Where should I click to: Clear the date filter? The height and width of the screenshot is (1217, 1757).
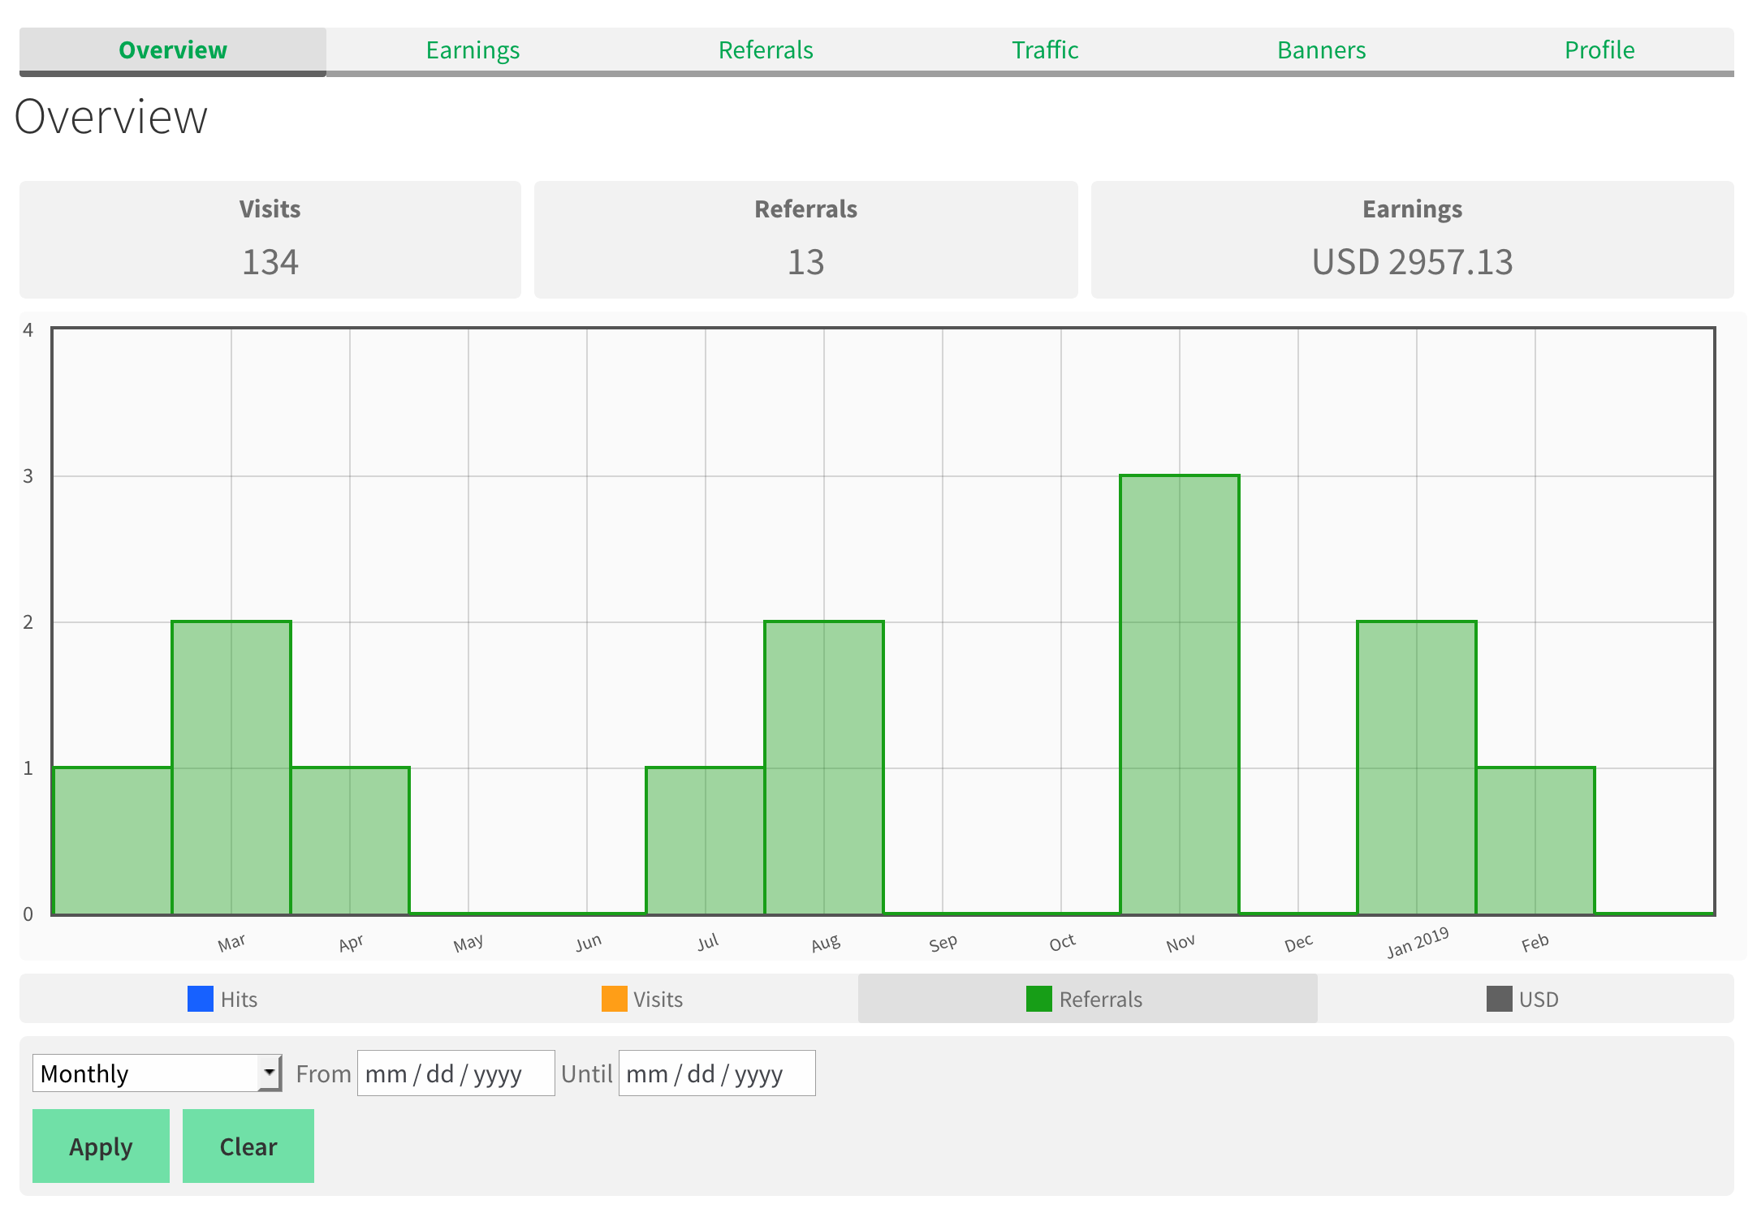tap(248, 1146)
